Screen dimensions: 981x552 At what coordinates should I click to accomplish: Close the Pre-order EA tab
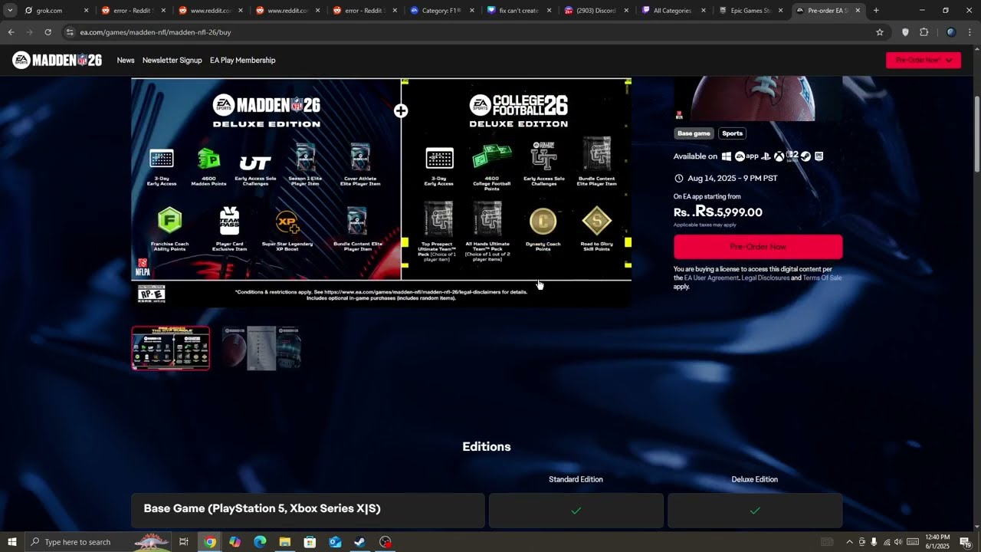[x=858, y=11]
